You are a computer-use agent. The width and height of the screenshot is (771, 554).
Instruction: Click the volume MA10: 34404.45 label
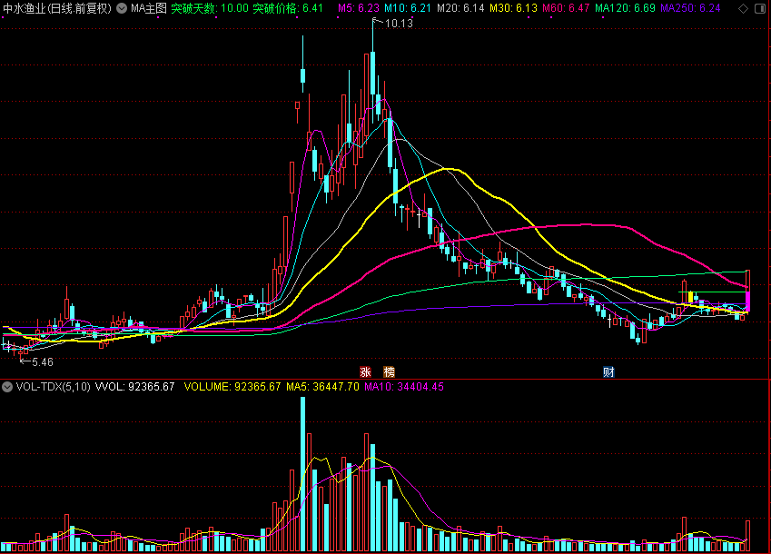pos(404,387)
